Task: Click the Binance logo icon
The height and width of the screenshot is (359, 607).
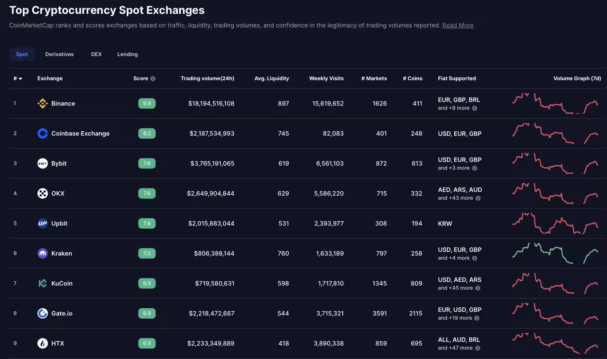Action: pos(43,104)
